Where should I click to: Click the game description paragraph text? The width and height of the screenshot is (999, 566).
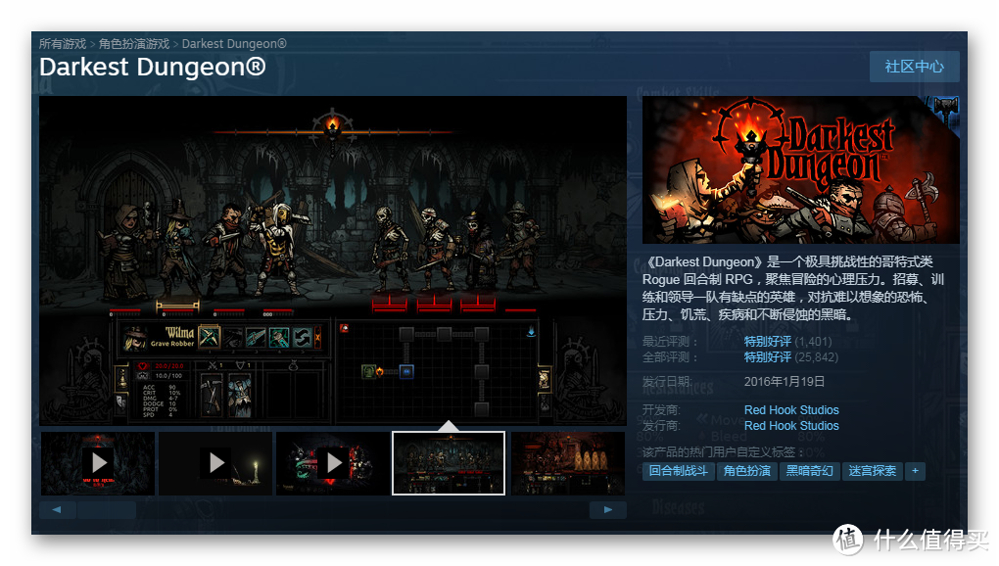pyautogui.click(x=793, y=289)
